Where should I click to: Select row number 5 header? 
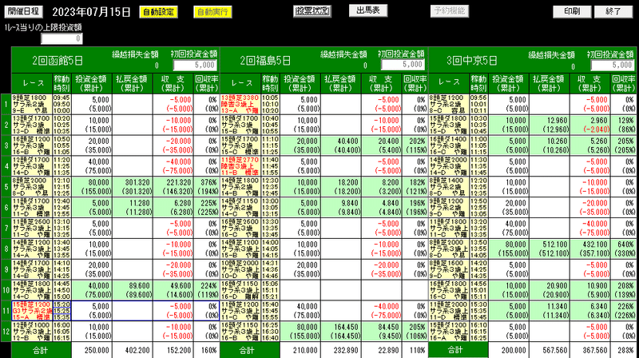pos(6,187)
